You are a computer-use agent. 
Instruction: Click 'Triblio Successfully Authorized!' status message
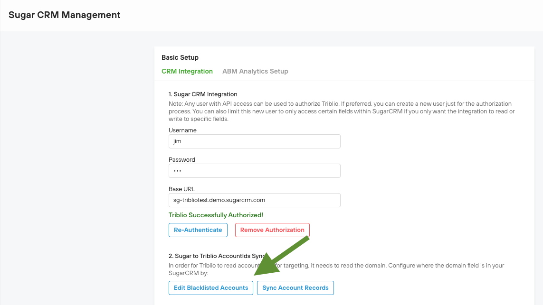(x=216, y=215)
